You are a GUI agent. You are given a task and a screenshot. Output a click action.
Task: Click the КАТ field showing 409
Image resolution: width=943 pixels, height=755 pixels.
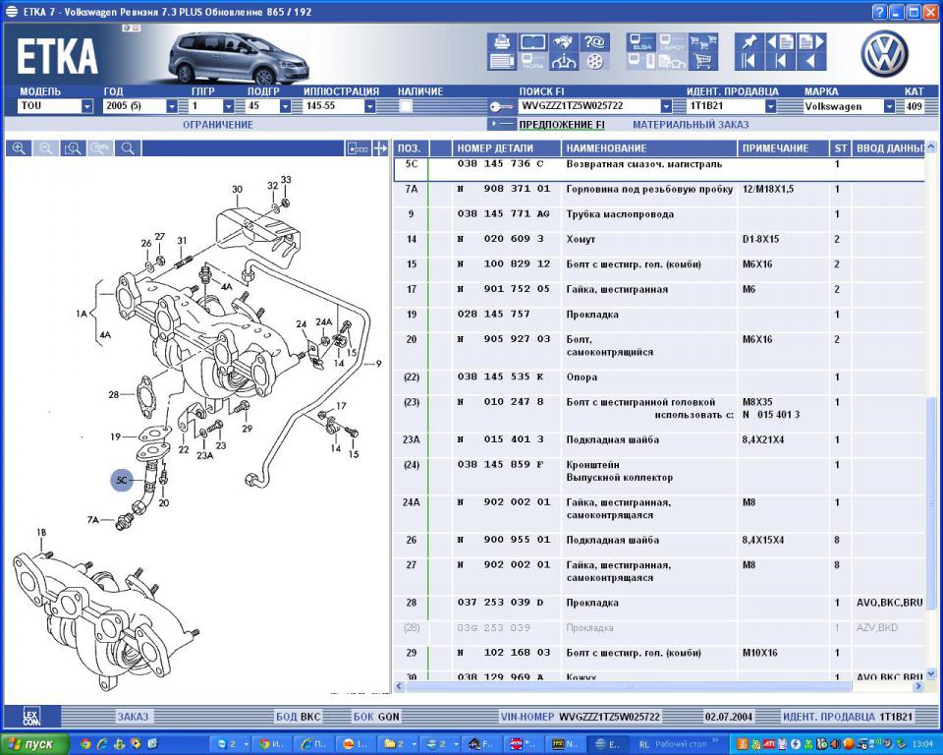pos(915,106)
